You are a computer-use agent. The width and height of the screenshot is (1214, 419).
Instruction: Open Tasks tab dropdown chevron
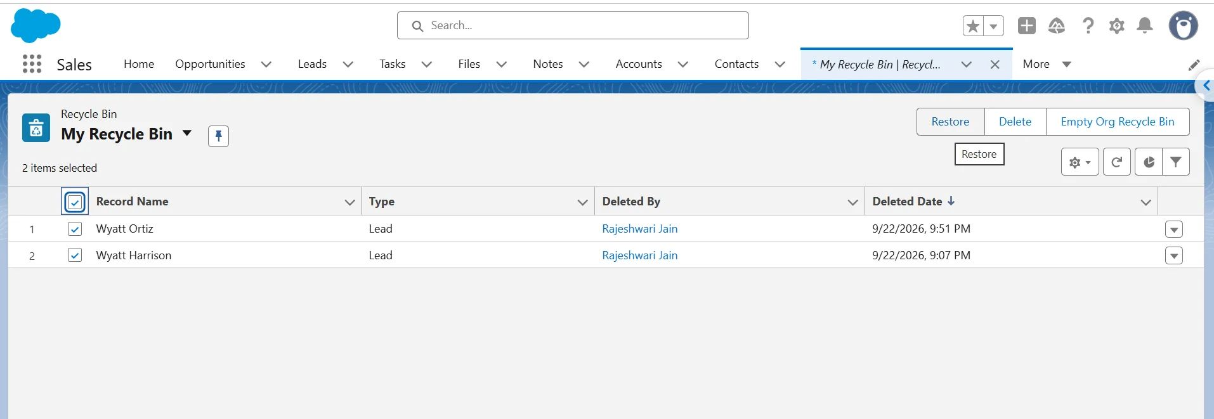(427, 65)
